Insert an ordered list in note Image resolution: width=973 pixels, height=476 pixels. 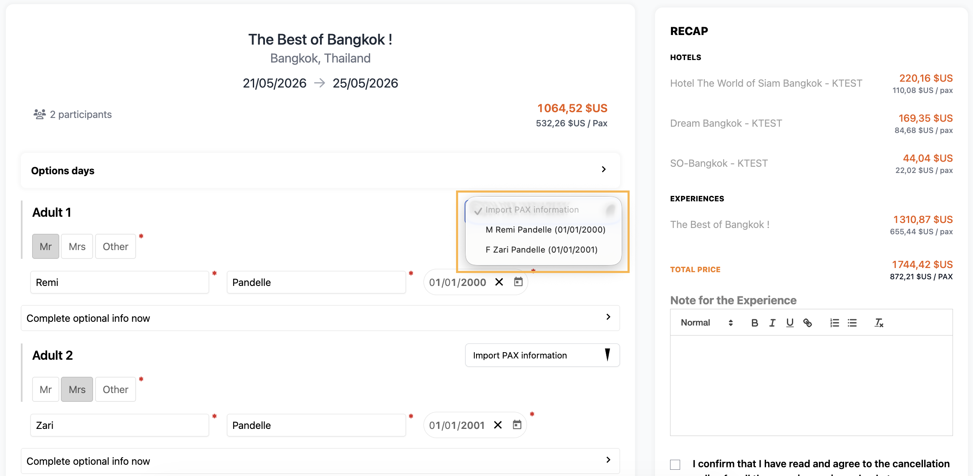834,323
